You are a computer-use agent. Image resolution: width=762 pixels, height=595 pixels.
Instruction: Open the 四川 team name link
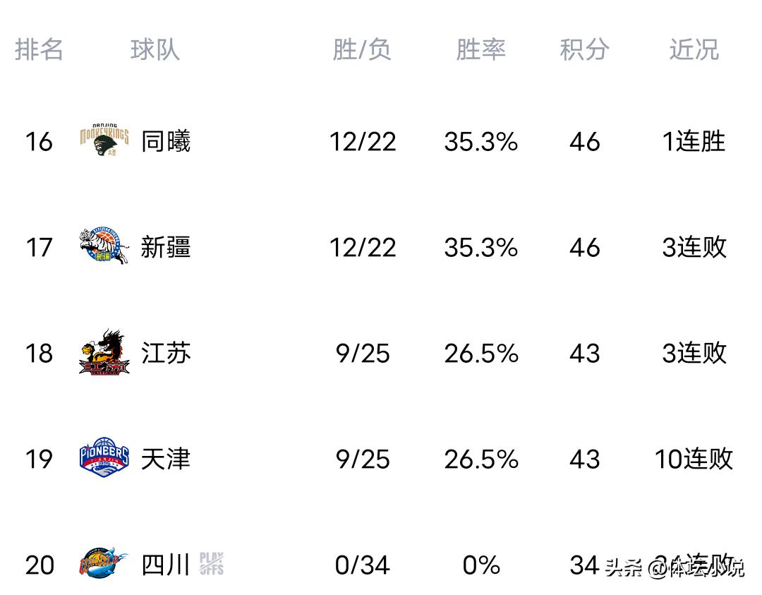pos(166,565)
